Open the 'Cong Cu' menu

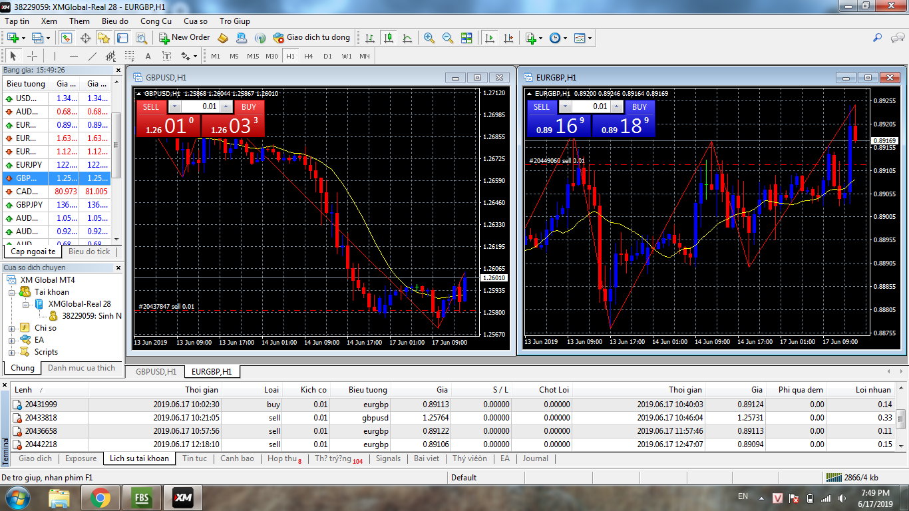(x=156, y=21)
